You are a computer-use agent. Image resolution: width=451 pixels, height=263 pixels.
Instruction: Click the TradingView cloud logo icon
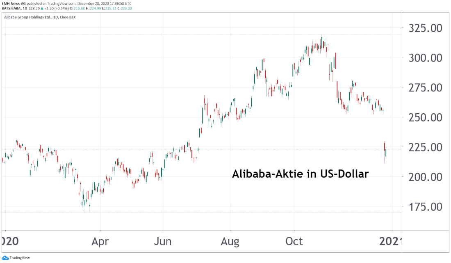5,258
